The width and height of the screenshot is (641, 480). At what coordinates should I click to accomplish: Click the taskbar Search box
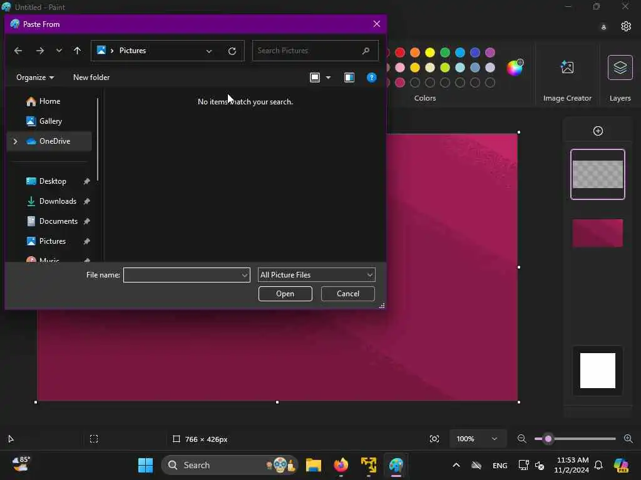coord(230,465)
